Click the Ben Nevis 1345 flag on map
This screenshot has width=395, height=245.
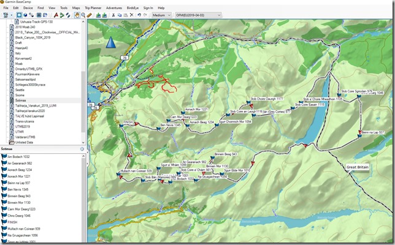coord(159,129)
